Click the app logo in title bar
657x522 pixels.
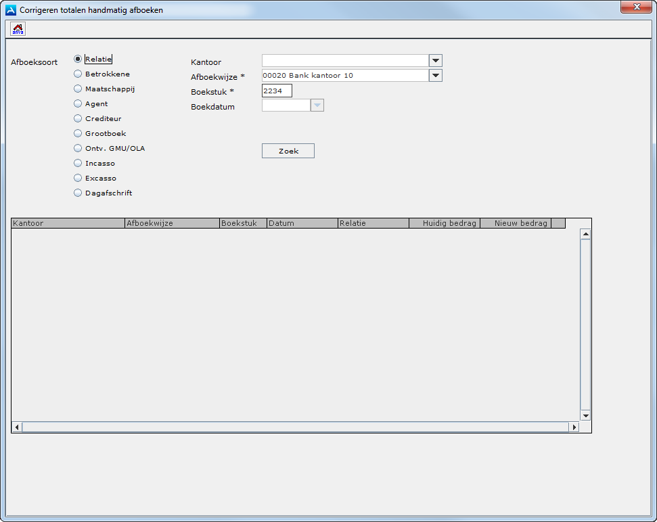coord(10,10)
